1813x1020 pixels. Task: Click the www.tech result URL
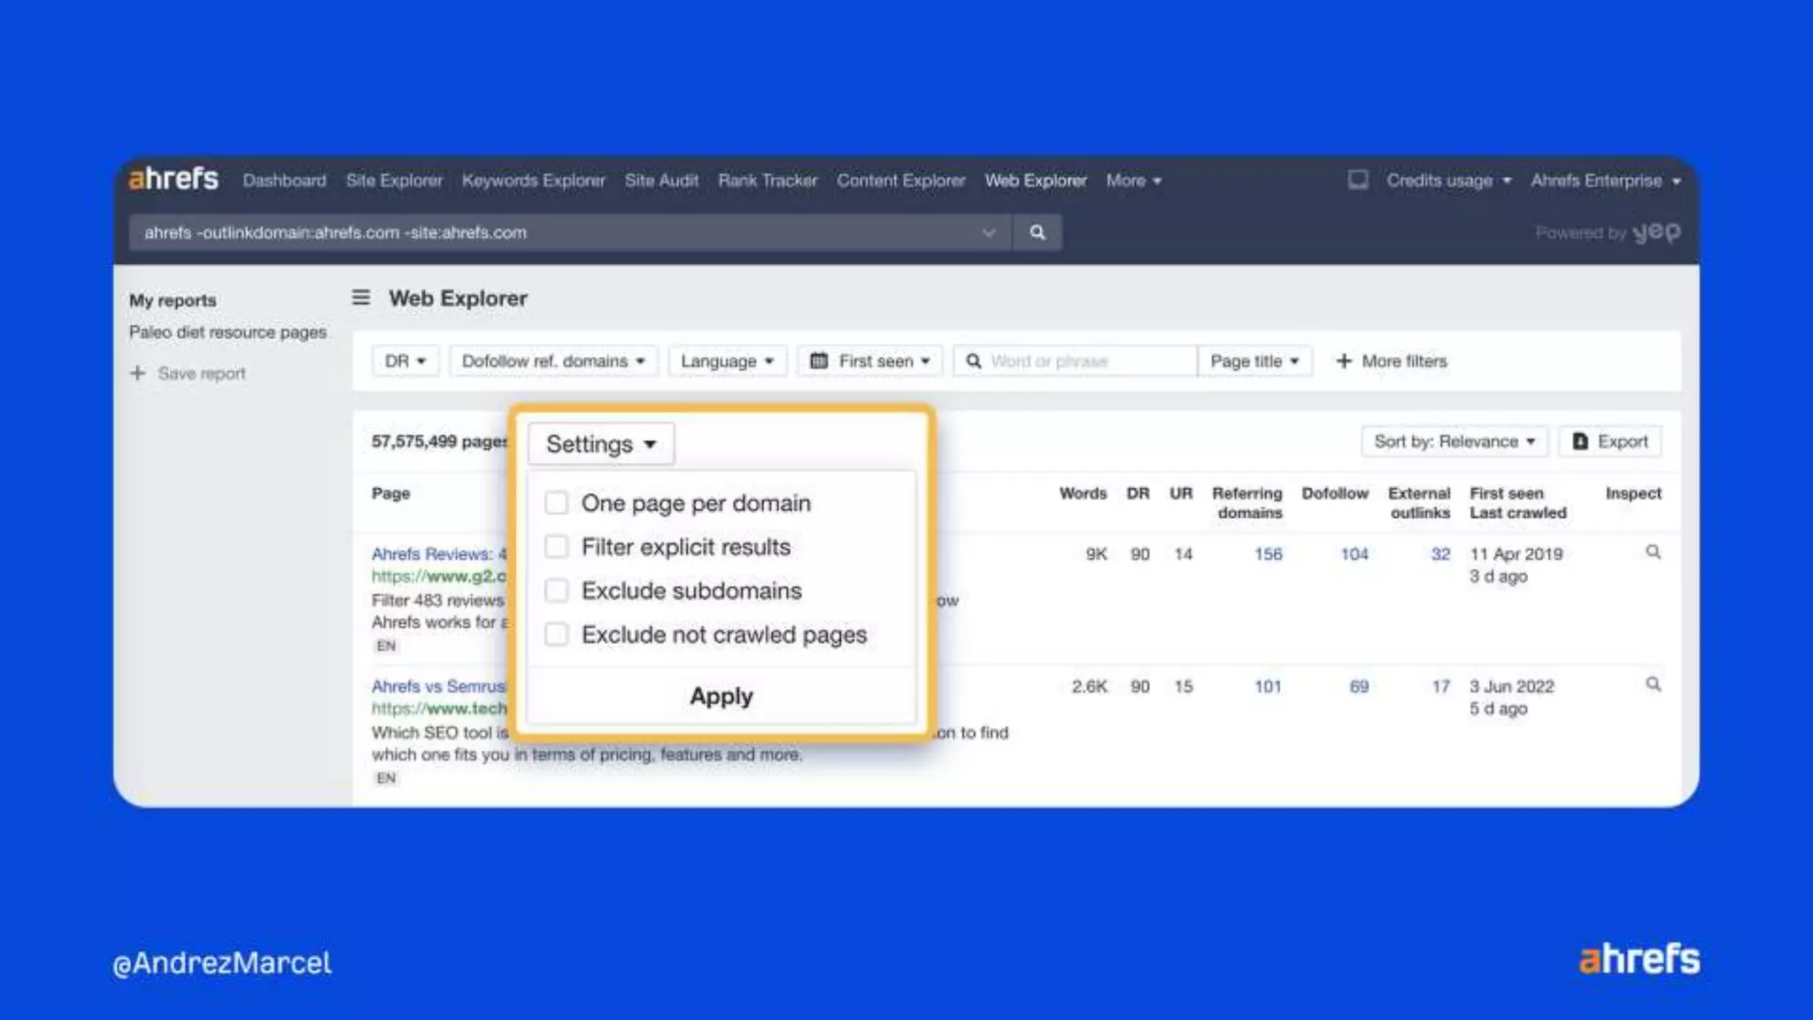439,708
